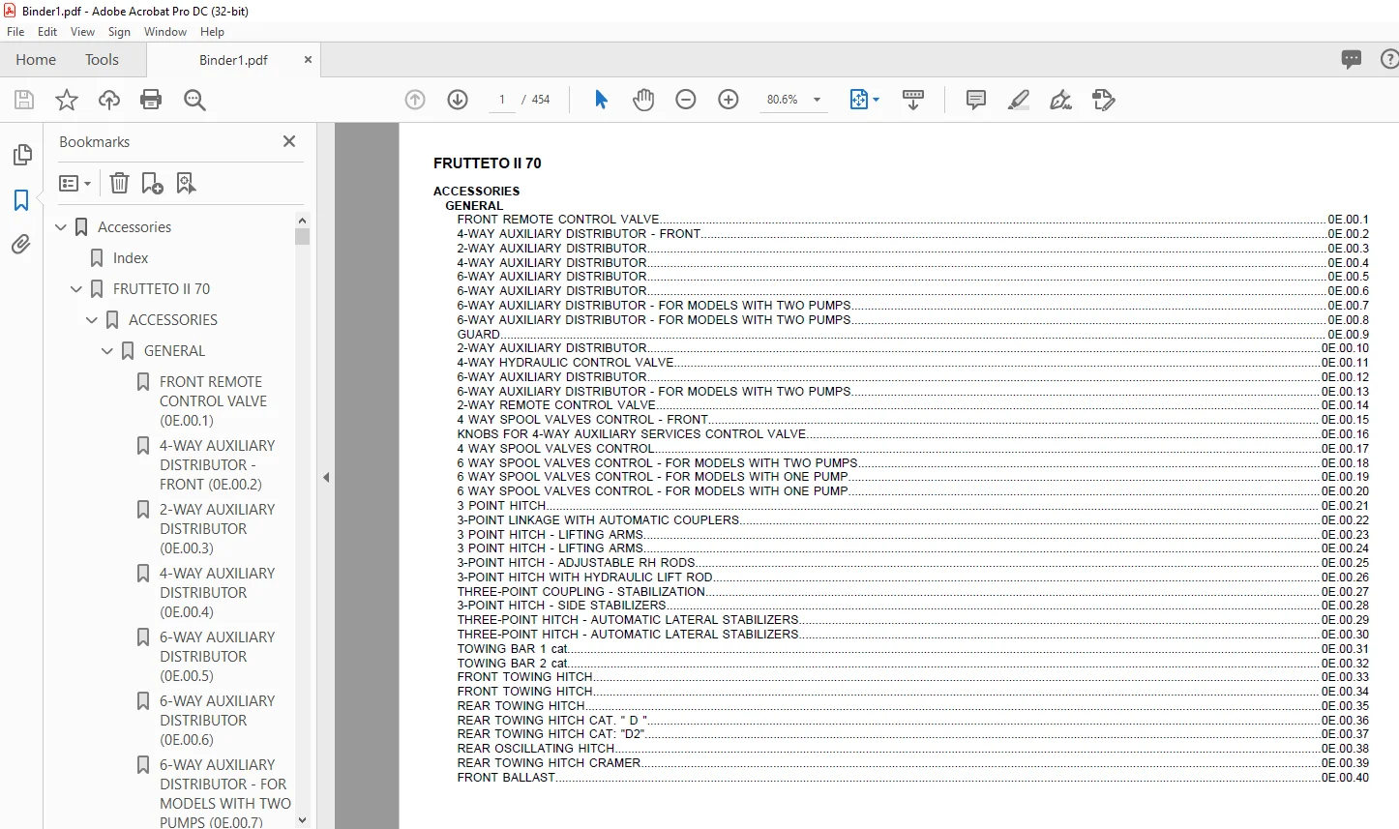The image size is (1399, 829).
Task: Open the Help menu
Action: point(212,32)
